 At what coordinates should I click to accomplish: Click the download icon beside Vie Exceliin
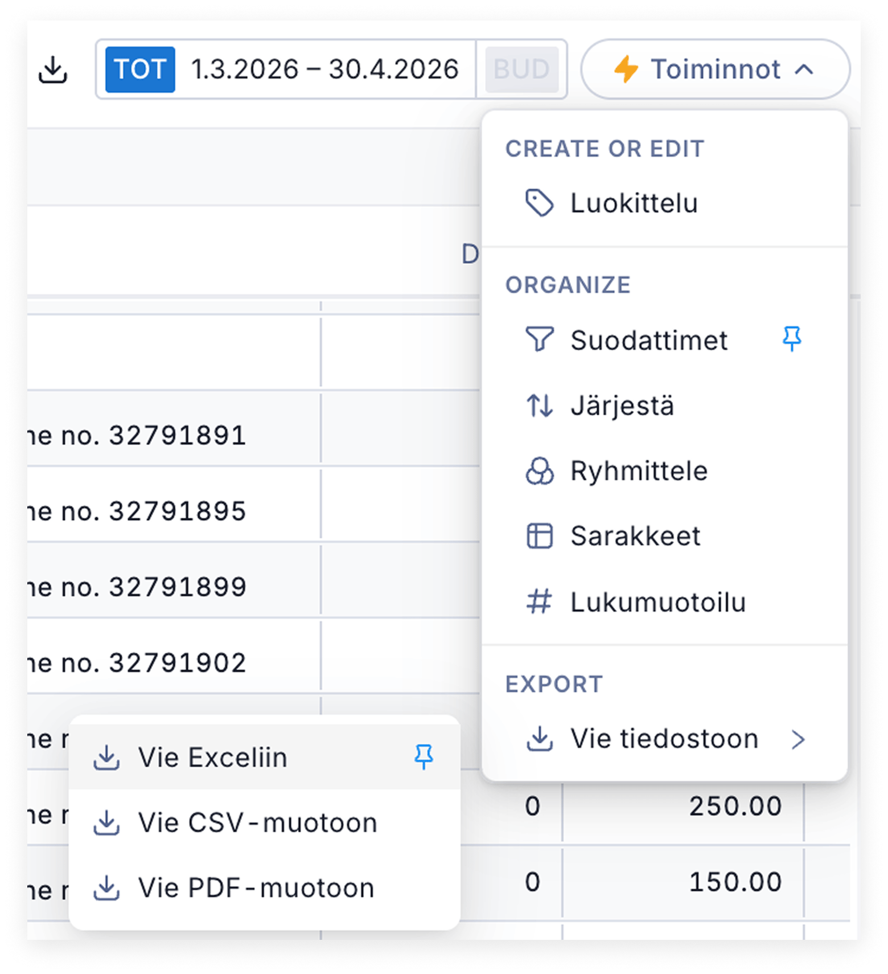tap(106, 758)
